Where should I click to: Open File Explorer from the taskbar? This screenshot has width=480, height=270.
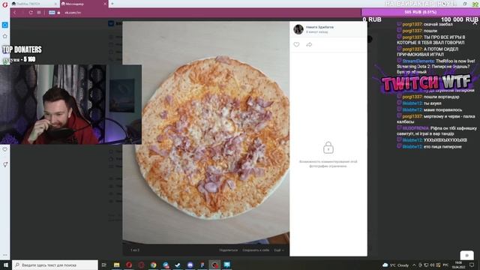117,265
